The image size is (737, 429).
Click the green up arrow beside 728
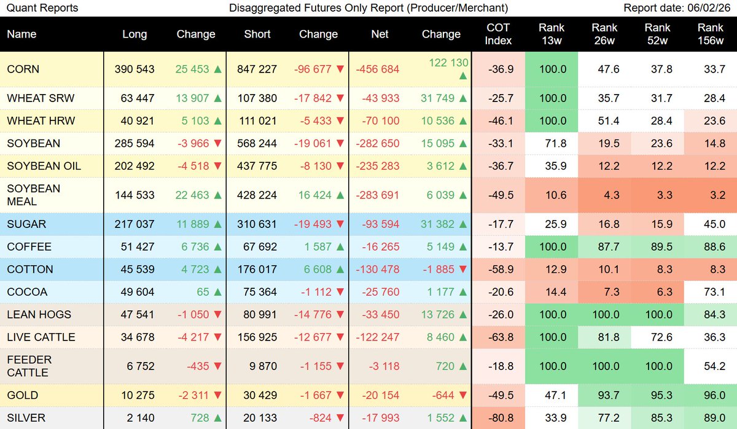tap(217, 418)
